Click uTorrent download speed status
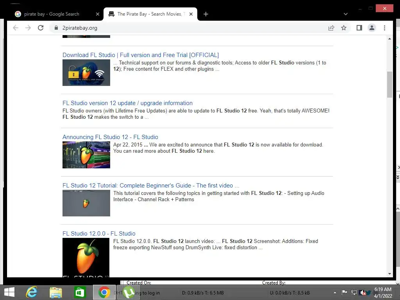The width and height of the screenshot is (400, 300). coord(203,293)
